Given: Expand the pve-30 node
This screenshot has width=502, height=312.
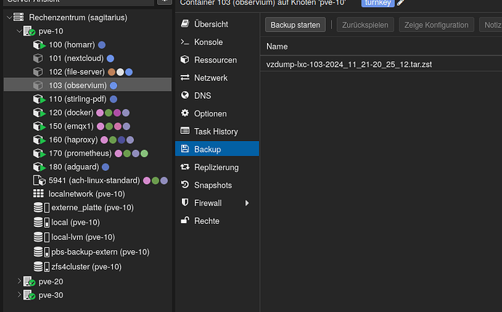Looking at the screenshot, I should 19,295.
